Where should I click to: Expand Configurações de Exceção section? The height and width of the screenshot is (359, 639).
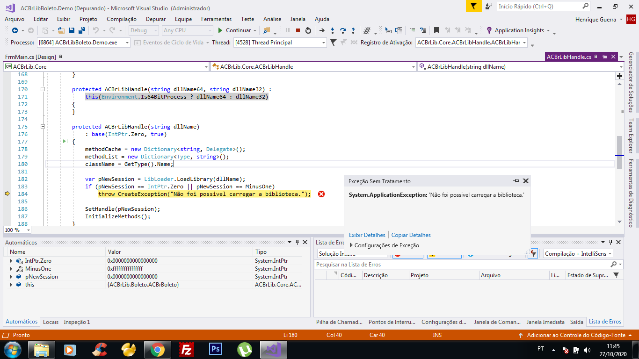pyautogui.click(x=351, y=245)
